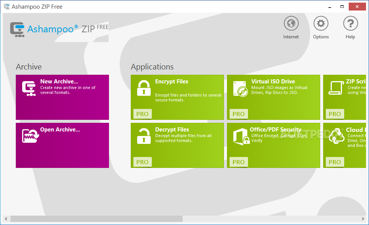Click the title bar application icon
Screen dimensions: 369x225
coord(7,6)
